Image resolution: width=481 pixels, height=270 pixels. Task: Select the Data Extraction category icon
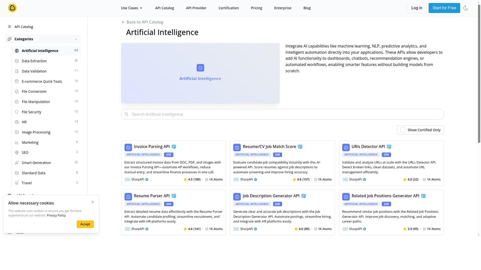pyautogui.click(x=16, y=61)
